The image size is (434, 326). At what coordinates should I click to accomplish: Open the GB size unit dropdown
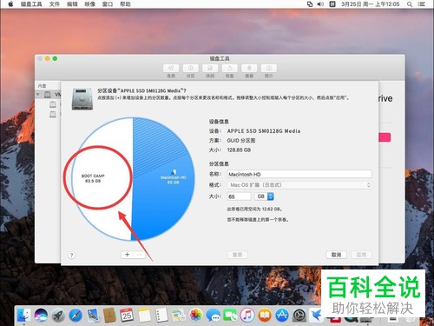[264, 196]
